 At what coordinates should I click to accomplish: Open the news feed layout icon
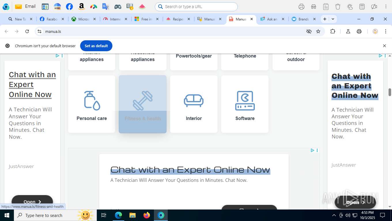pos(45,7)
